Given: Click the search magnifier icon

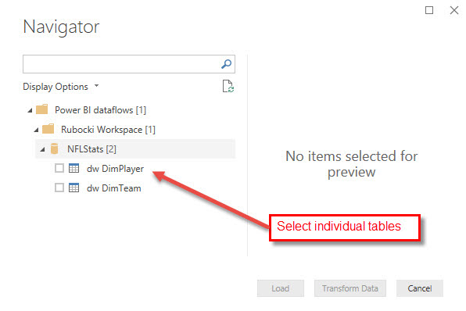Looking at the screenshot, I should (x=227, y=64).
